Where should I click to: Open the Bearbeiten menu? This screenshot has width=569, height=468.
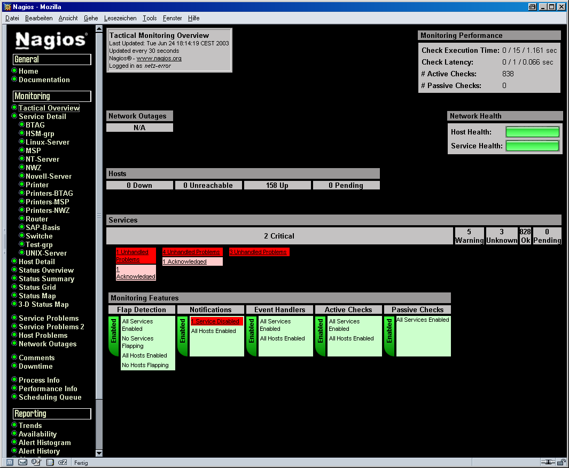tap(38, 18)
